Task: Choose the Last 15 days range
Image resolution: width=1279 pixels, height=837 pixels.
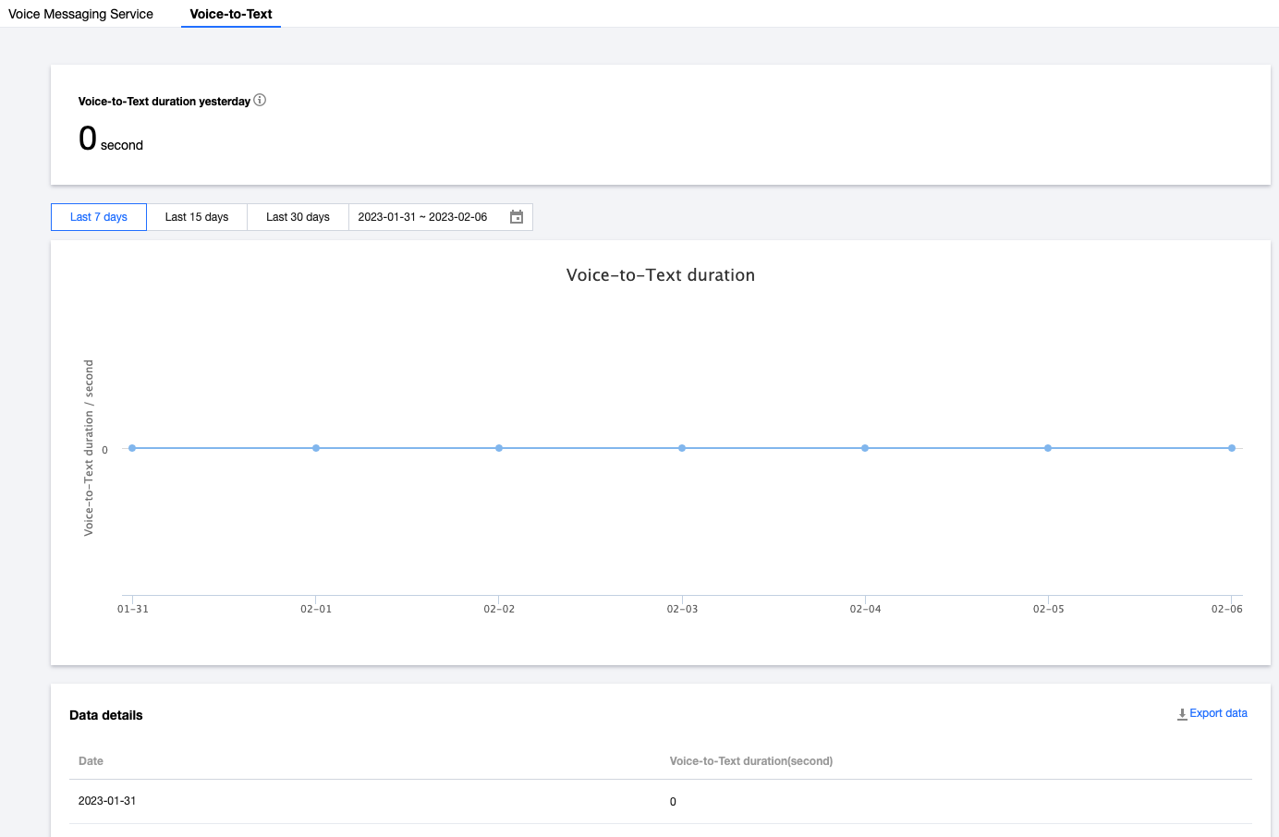Action: pyautogui.click(x=197, y=217)
